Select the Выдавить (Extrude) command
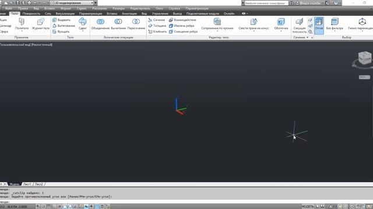Screen dimensions: 373x209 61,20
